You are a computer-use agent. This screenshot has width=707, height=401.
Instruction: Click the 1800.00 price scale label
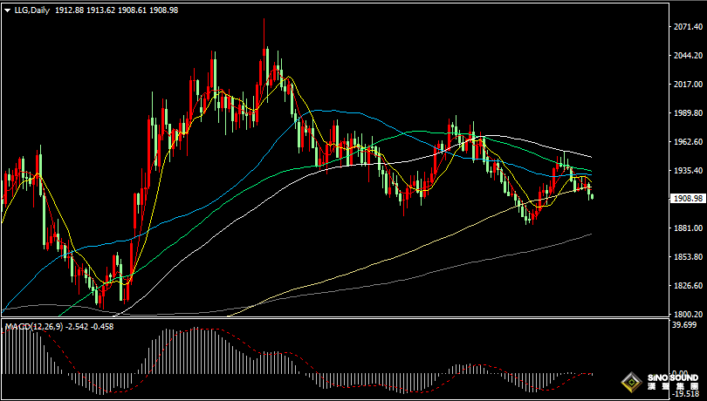(x=688, y=315)
